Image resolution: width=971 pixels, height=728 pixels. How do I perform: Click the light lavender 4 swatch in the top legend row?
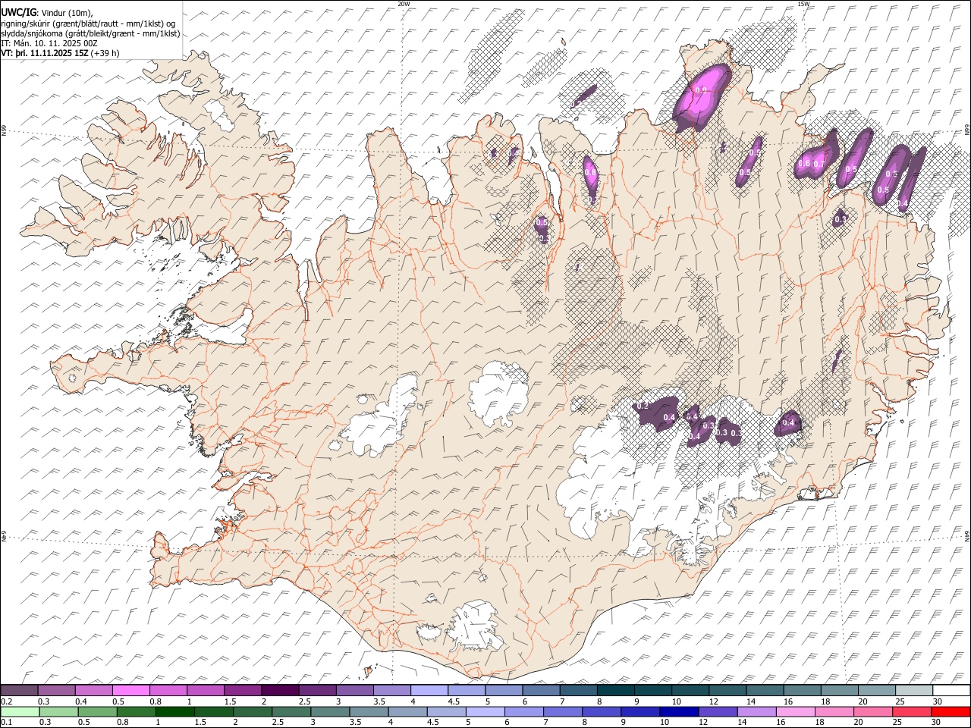pos(429,691)
